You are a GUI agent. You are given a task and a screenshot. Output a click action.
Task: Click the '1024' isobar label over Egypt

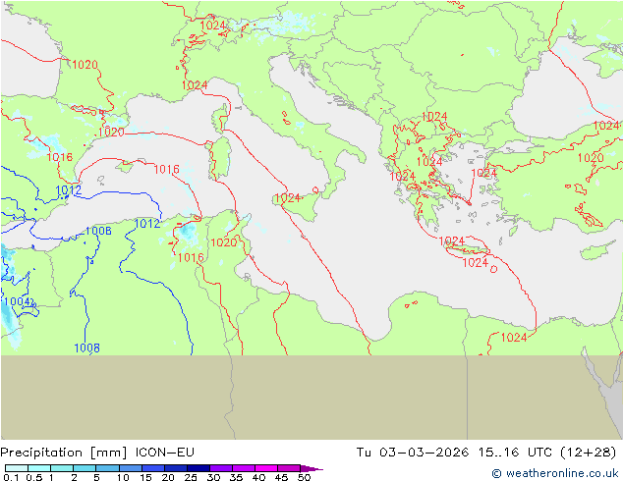(x=514, y=338)
